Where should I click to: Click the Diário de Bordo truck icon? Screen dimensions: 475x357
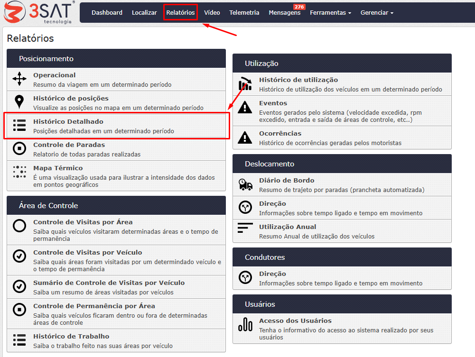[245, 184]
